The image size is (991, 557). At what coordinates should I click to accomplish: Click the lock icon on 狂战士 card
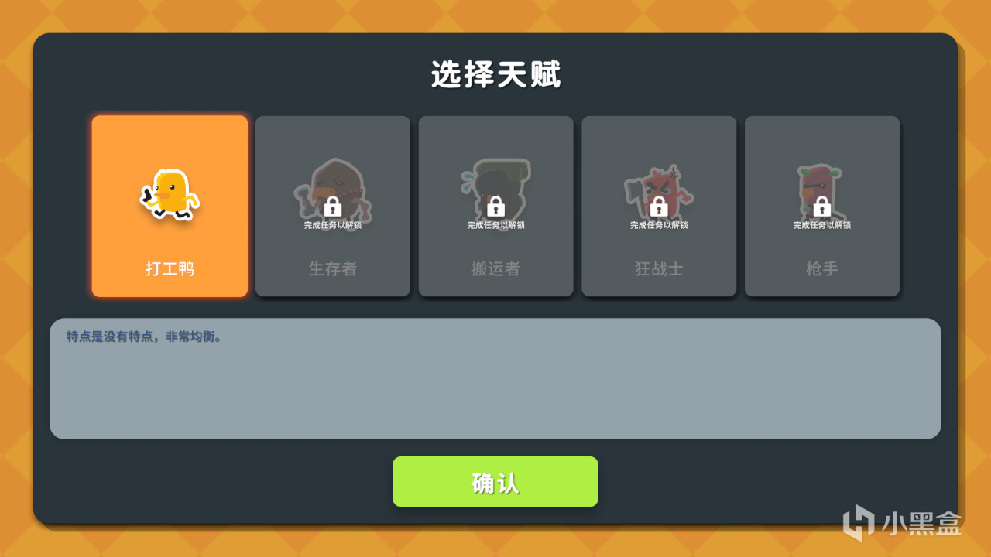[659, 207]
